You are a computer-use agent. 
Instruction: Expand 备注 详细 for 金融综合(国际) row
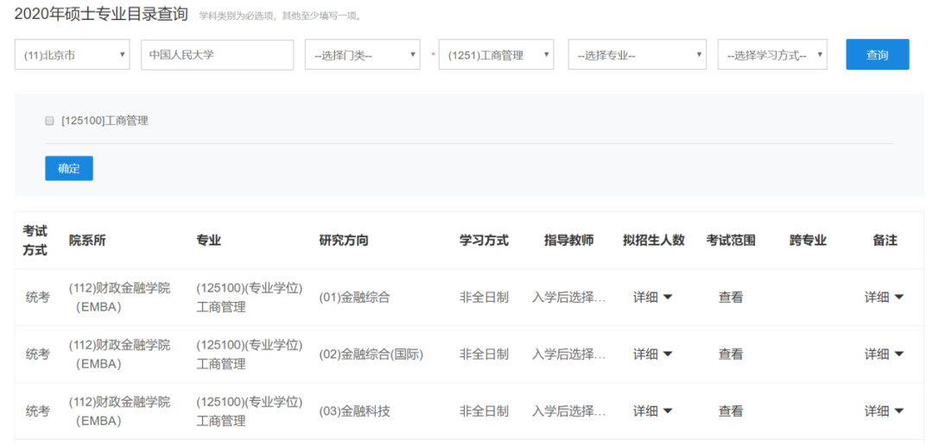884,354
